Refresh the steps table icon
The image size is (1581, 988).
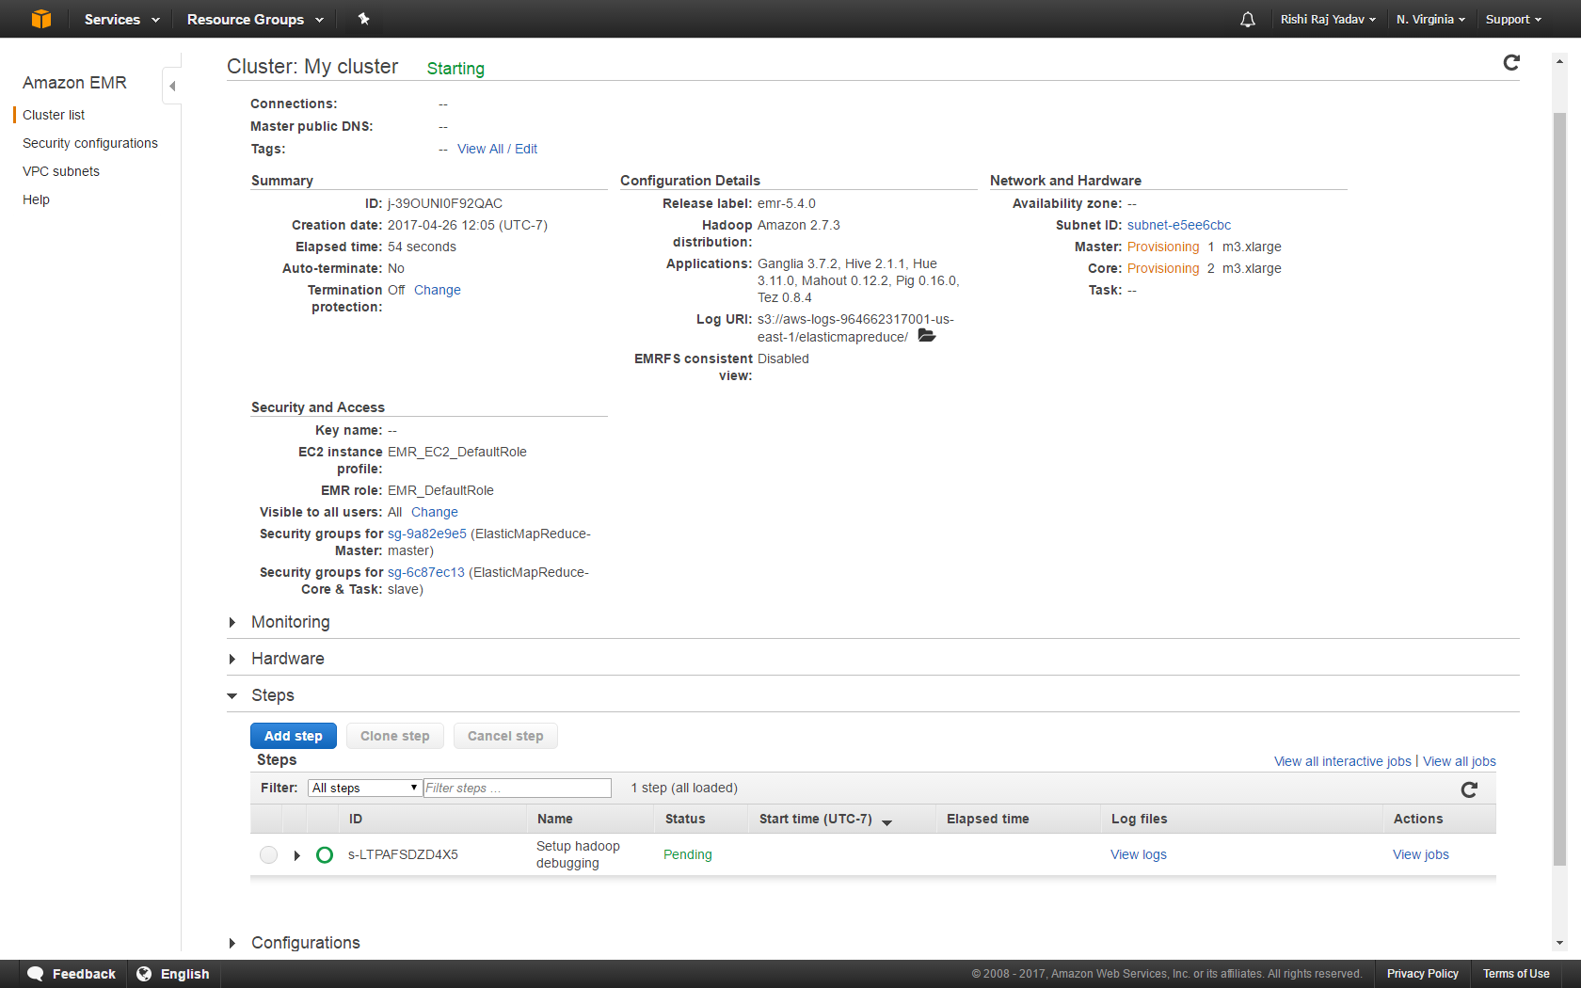[x=1469, y=789]
